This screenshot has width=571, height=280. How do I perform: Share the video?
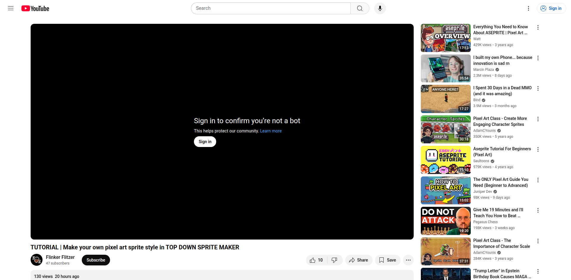pos(359,260)
